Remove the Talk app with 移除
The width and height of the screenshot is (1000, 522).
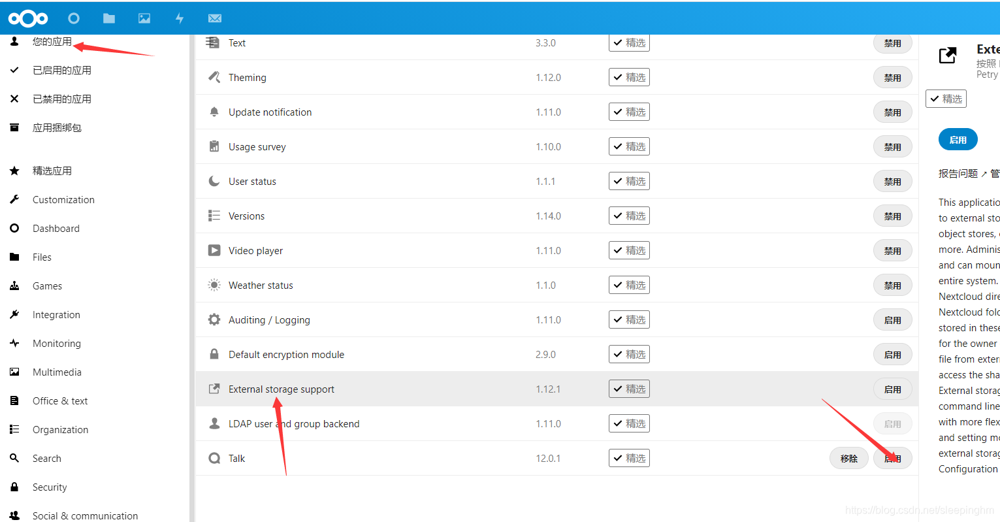(849, 459)
